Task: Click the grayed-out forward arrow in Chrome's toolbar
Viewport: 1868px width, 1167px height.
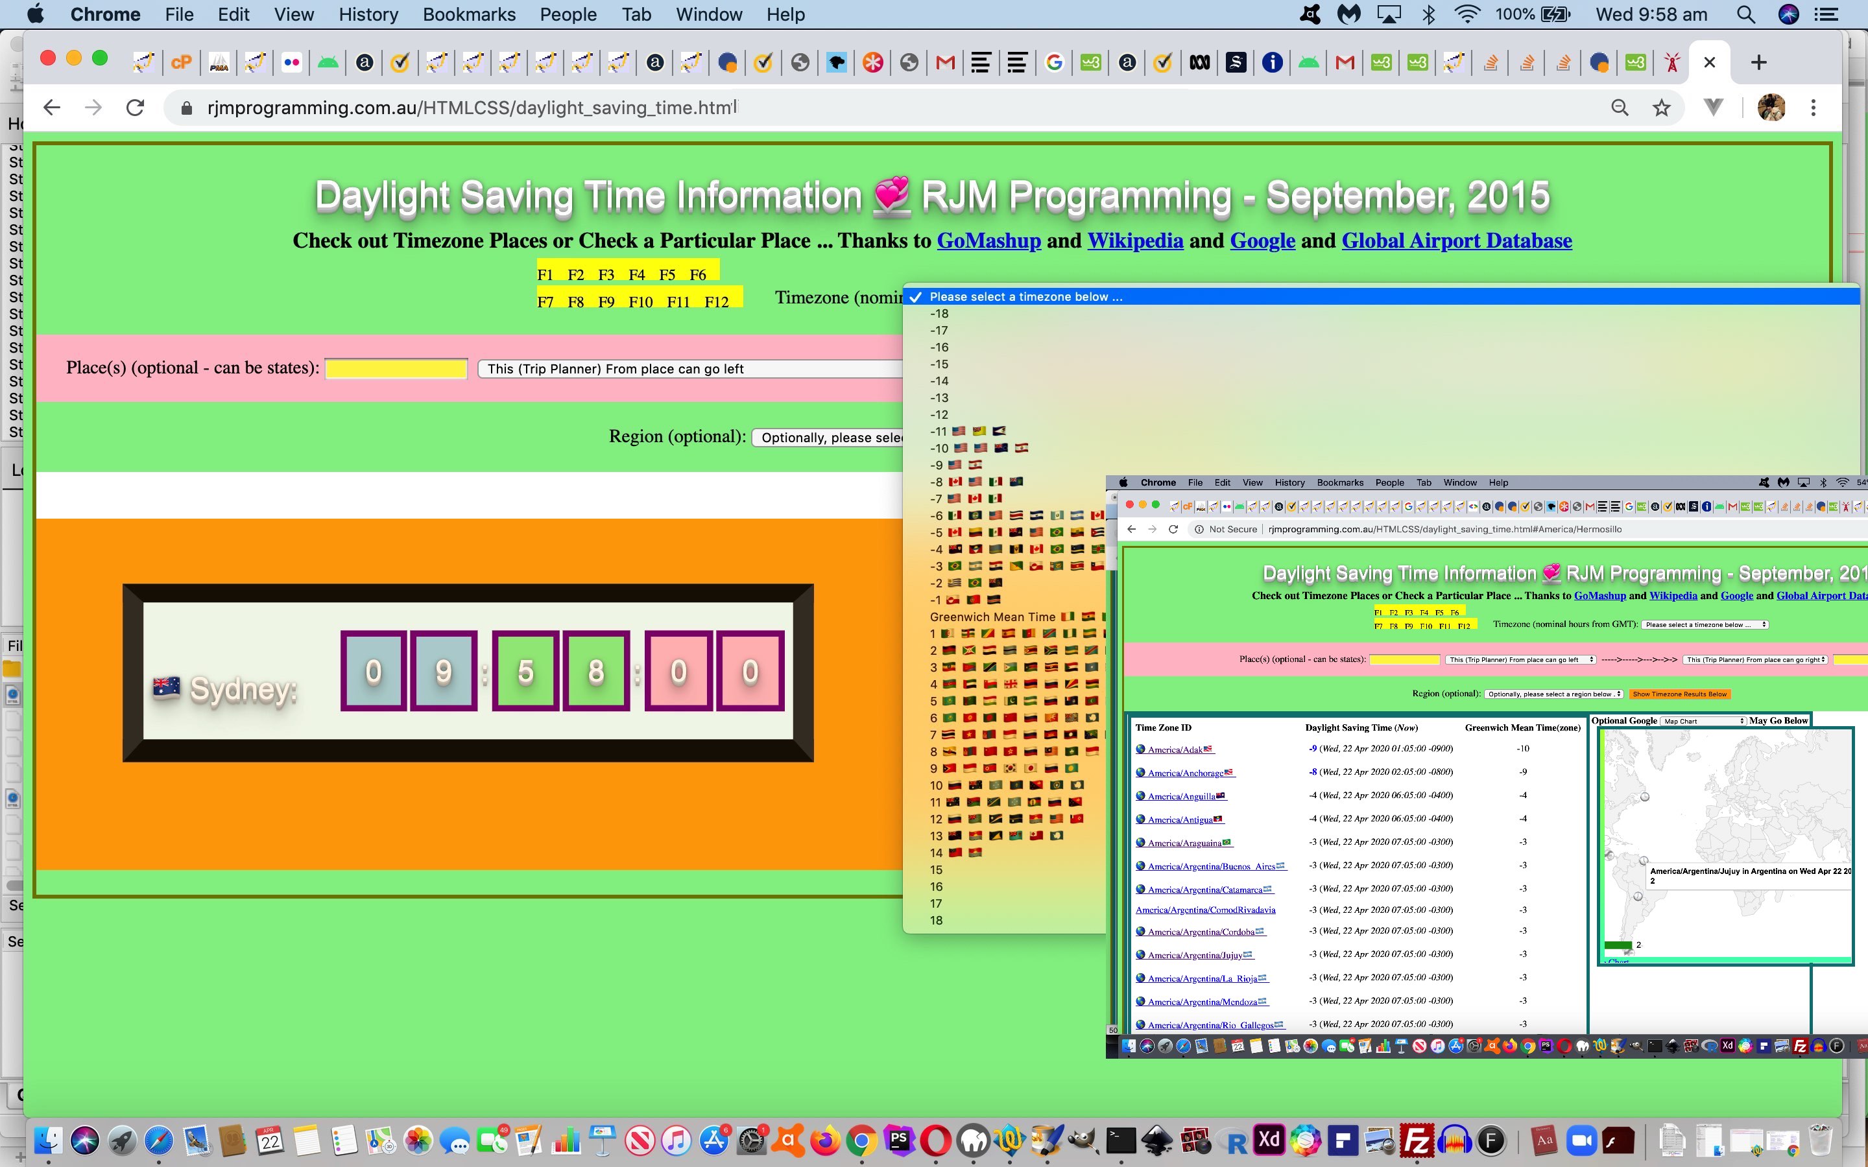Action: point(93,107)
